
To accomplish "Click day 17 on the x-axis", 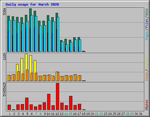I will click(79, 114).
